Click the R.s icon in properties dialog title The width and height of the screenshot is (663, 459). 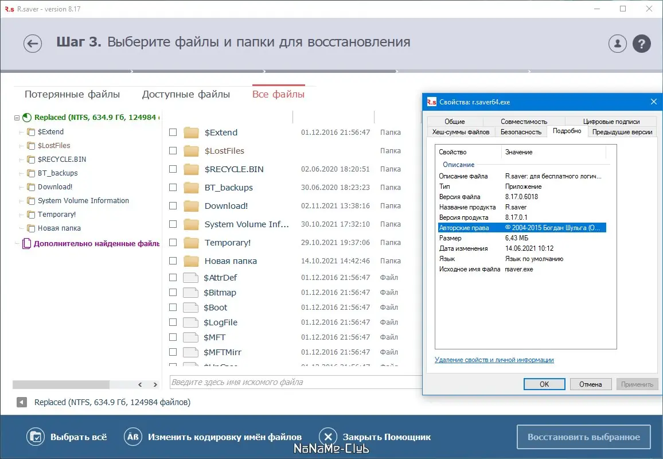pyautogui.click(x=431, y=102)
